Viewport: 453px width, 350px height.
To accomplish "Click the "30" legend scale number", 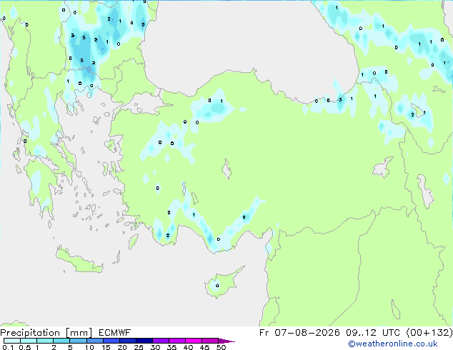I will [x=155, y=347].
